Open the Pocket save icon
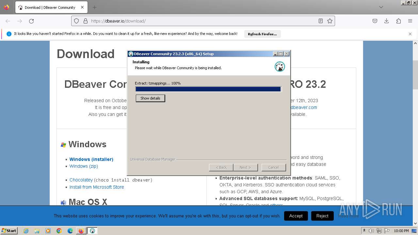The height and width of the screenshot is (235, 418). 375,21
